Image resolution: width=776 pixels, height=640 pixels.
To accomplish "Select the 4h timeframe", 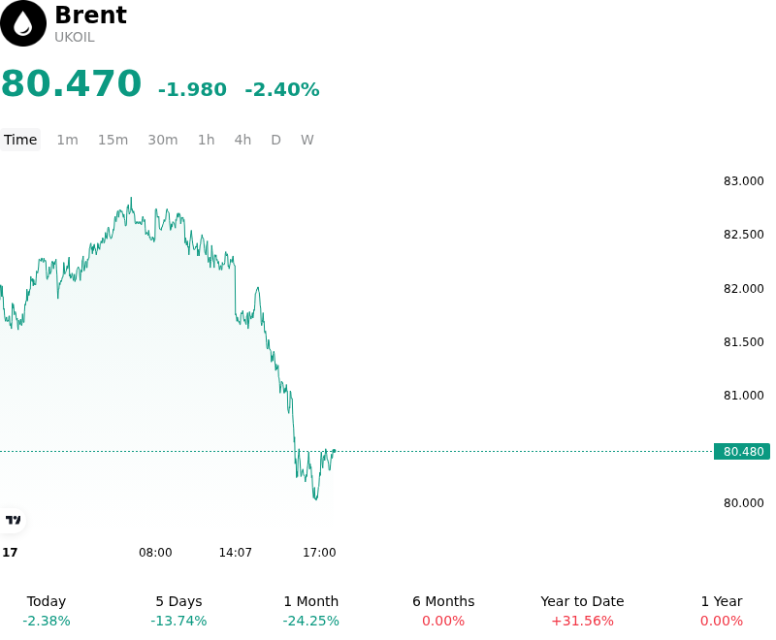I will (242, 140).
